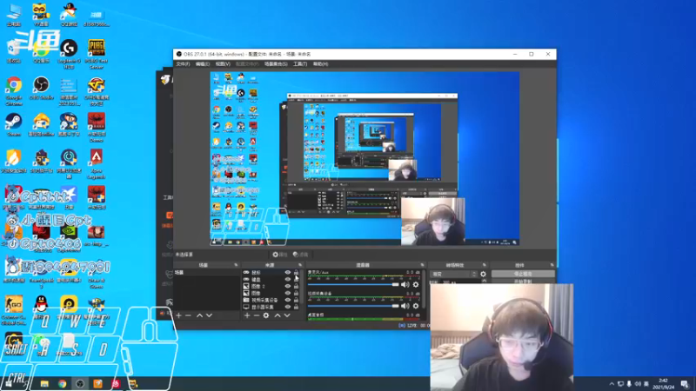This screenshot has width=696, height=391.
Task: Move selected source down in Sources list
Action: click(287, 315)
